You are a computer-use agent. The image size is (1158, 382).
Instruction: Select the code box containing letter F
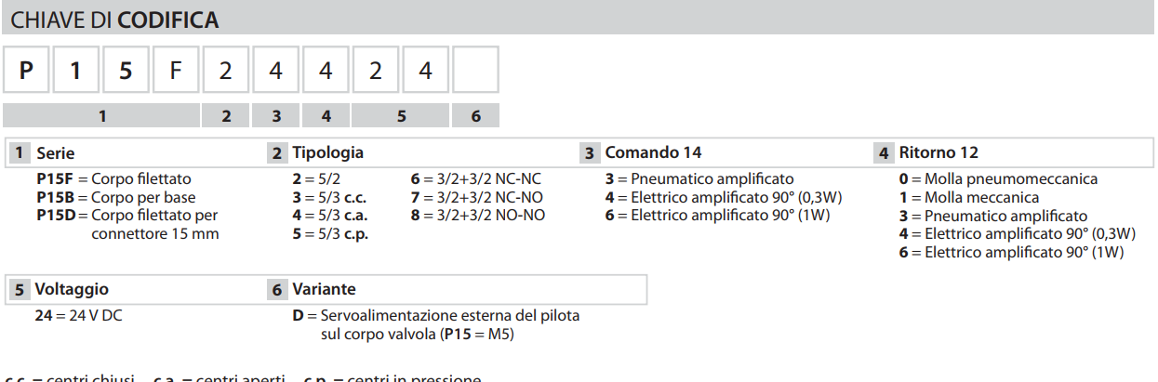[175, 70]
